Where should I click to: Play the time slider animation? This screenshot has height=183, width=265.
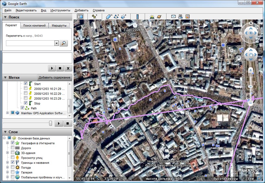pos(205,25)
